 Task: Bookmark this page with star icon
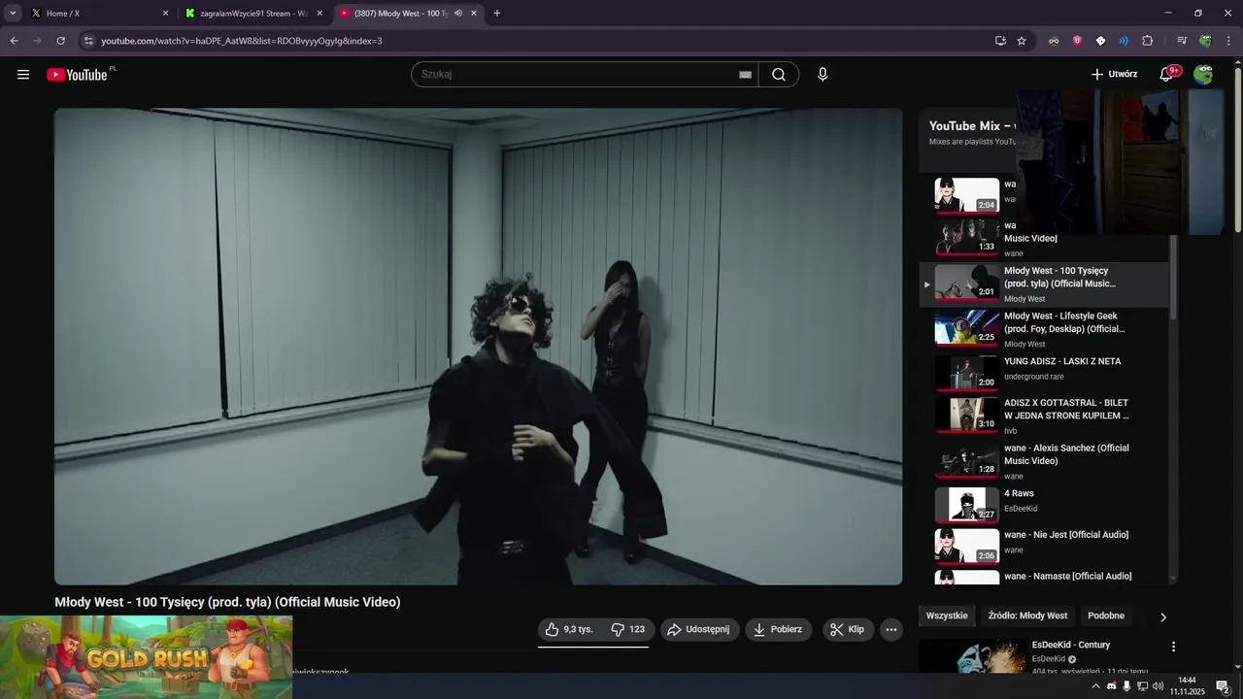(1022, 41)
